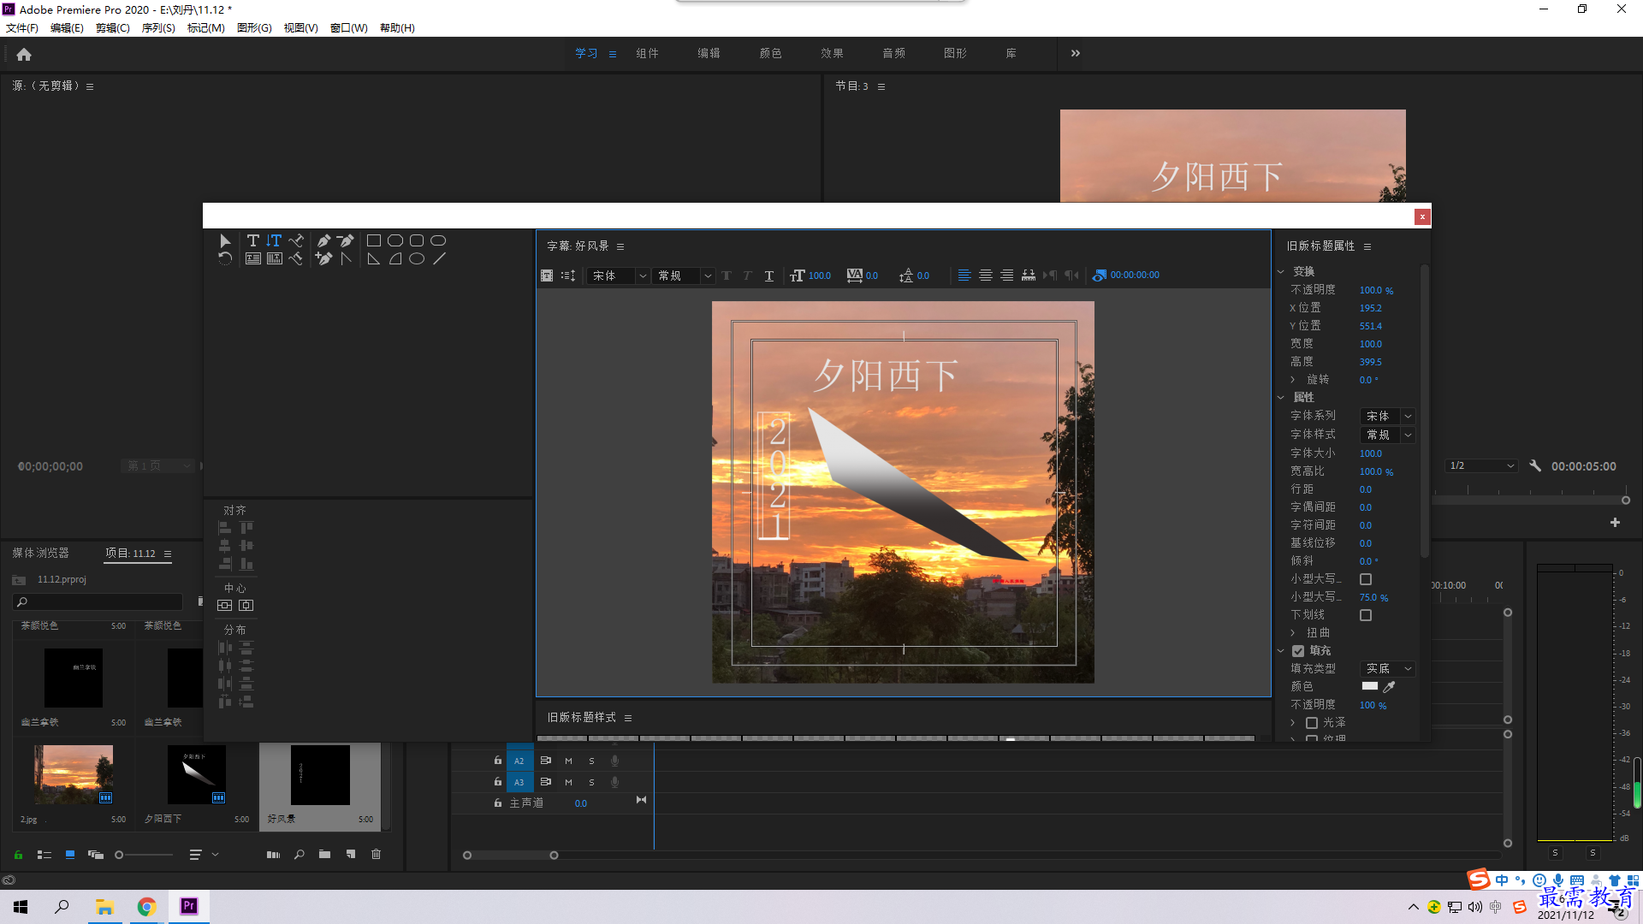The height and width of the screenshot is (924, 1643).
Task: Select the Rectangle shape tool
Action: pyautogui.click(x=374, y=240)
